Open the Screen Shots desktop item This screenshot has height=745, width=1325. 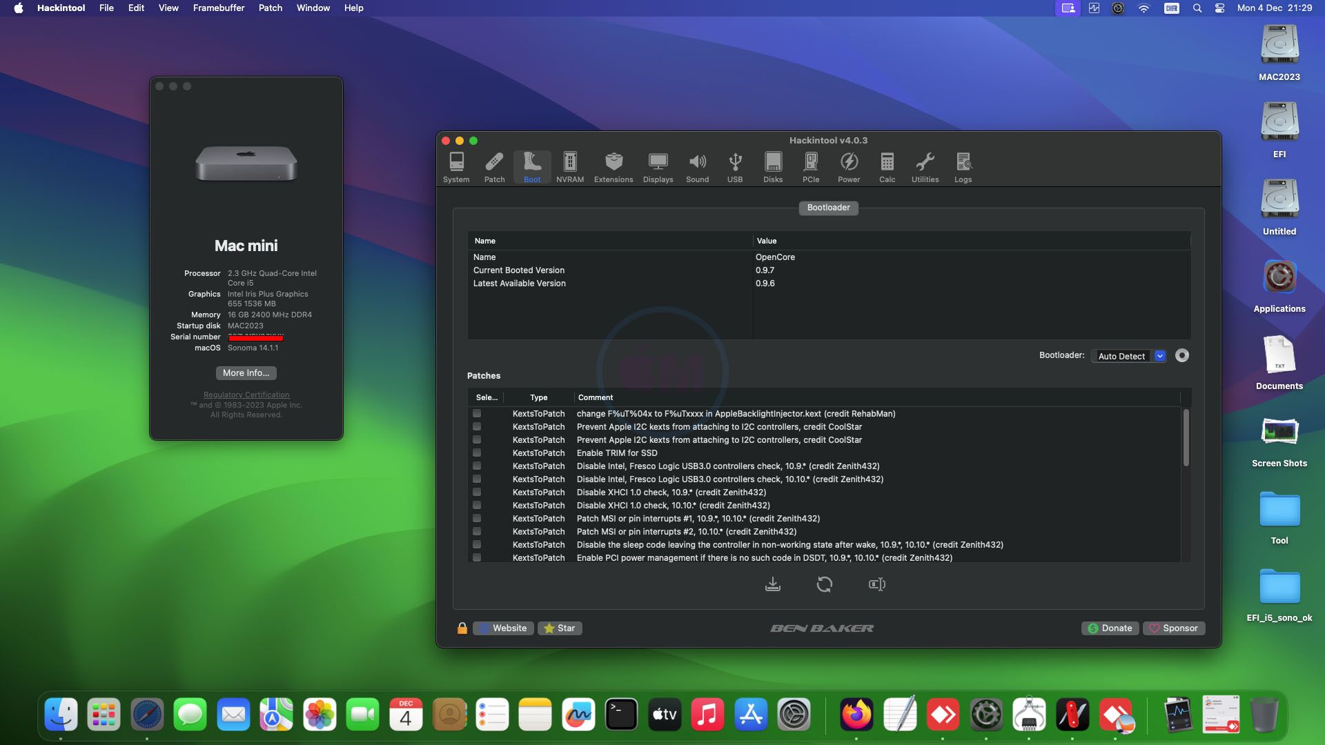tap(1279, 441)
